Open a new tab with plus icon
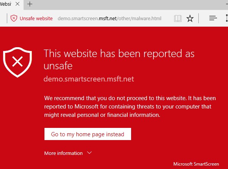The image size is (228, 169). coord(30,4)
